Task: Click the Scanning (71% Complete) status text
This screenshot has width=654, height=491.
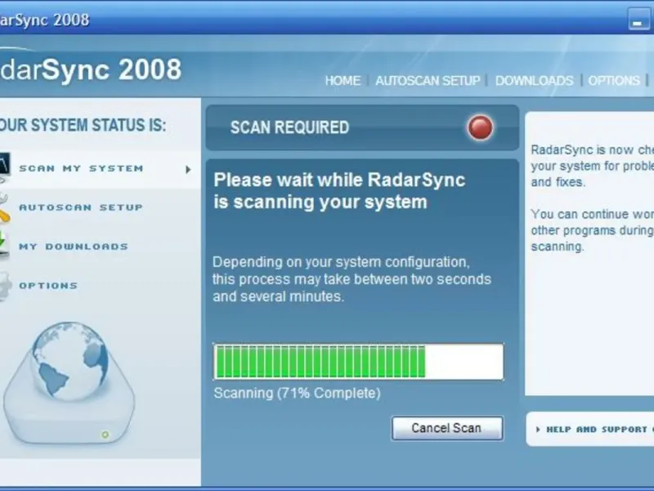Action: 297,394
